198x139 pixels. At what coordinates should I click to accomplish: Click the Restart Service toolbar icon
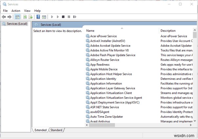74,17
